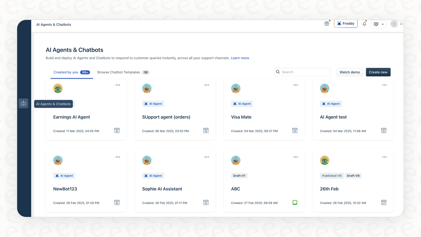Screen dimensions: 421x237
Task: Open the notifications bell
Action: click(x=364, y=24)
